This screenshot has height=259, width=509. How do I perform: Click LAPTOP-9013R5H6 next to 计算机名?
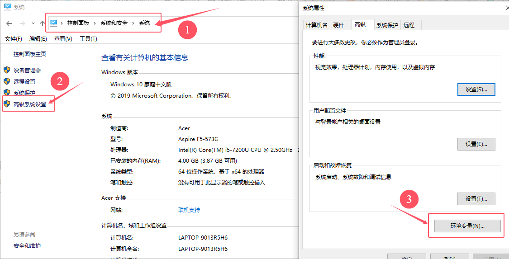[x=203, y=238]
